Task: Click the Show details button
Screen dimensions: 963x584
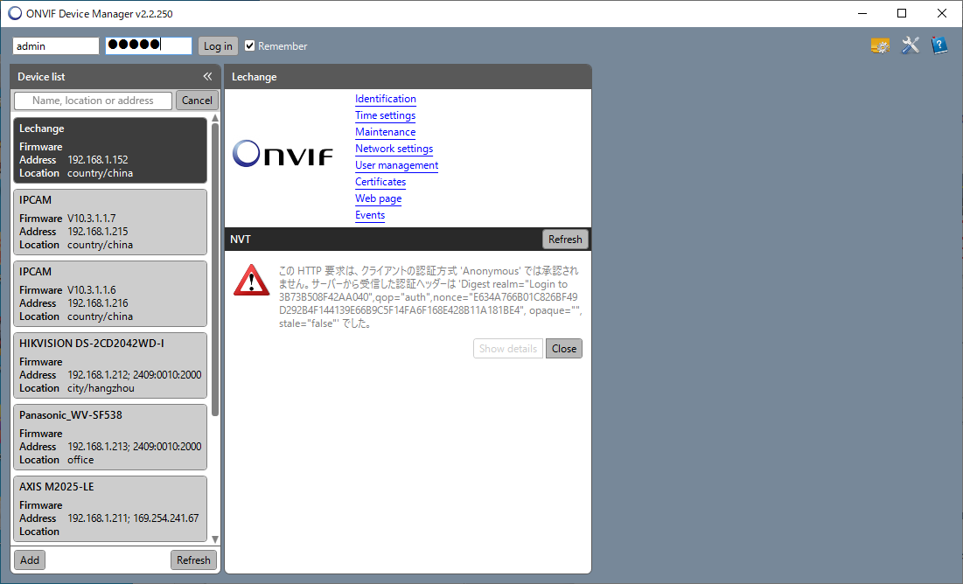Action: tap(508, 348)
